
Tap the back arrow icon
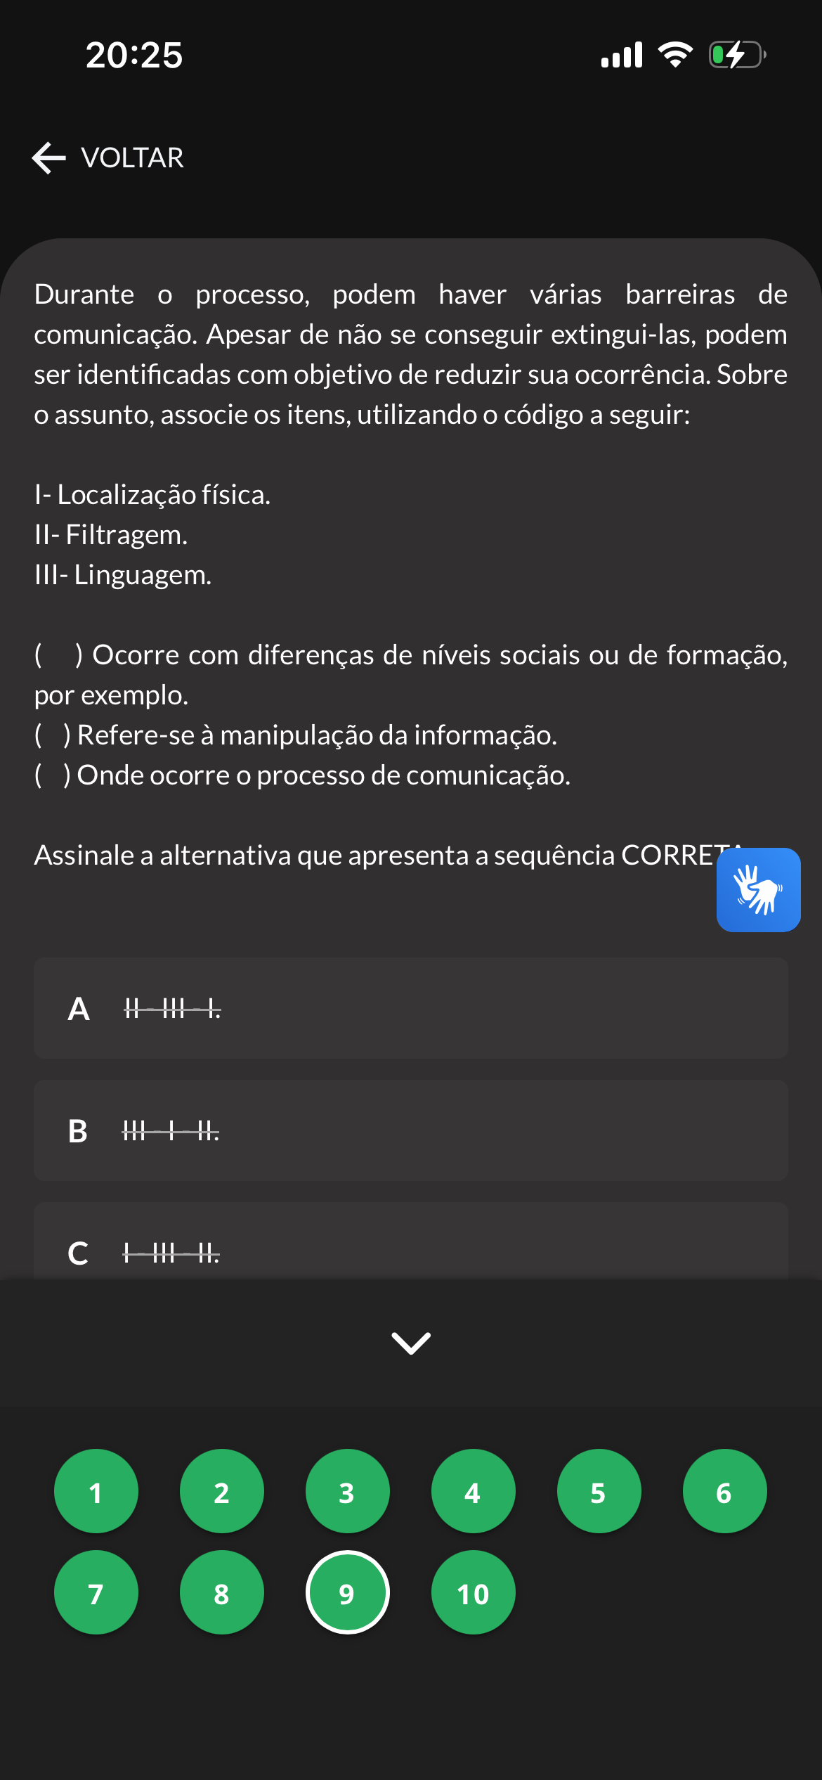pos(49,157)
